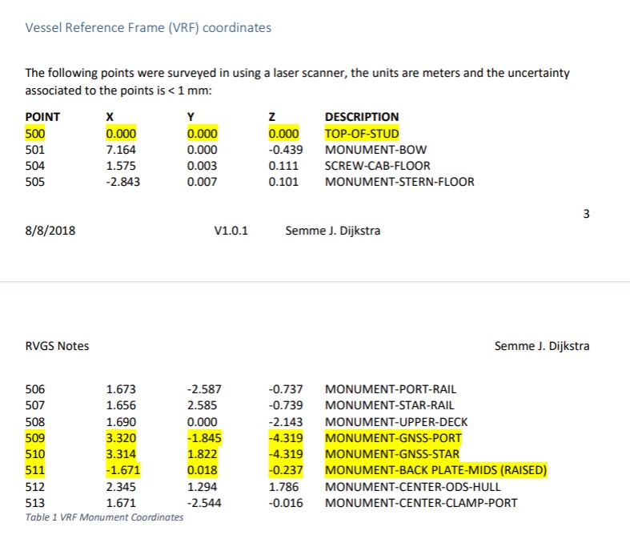Click the Table 1 VRF Monument Coordinates caption

104,517
